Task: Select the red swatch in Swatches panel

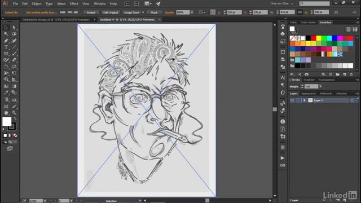Action: pos(314,38)
